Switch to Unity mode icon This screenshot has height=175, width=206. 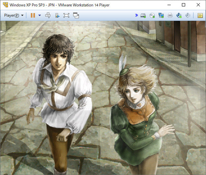76,15
